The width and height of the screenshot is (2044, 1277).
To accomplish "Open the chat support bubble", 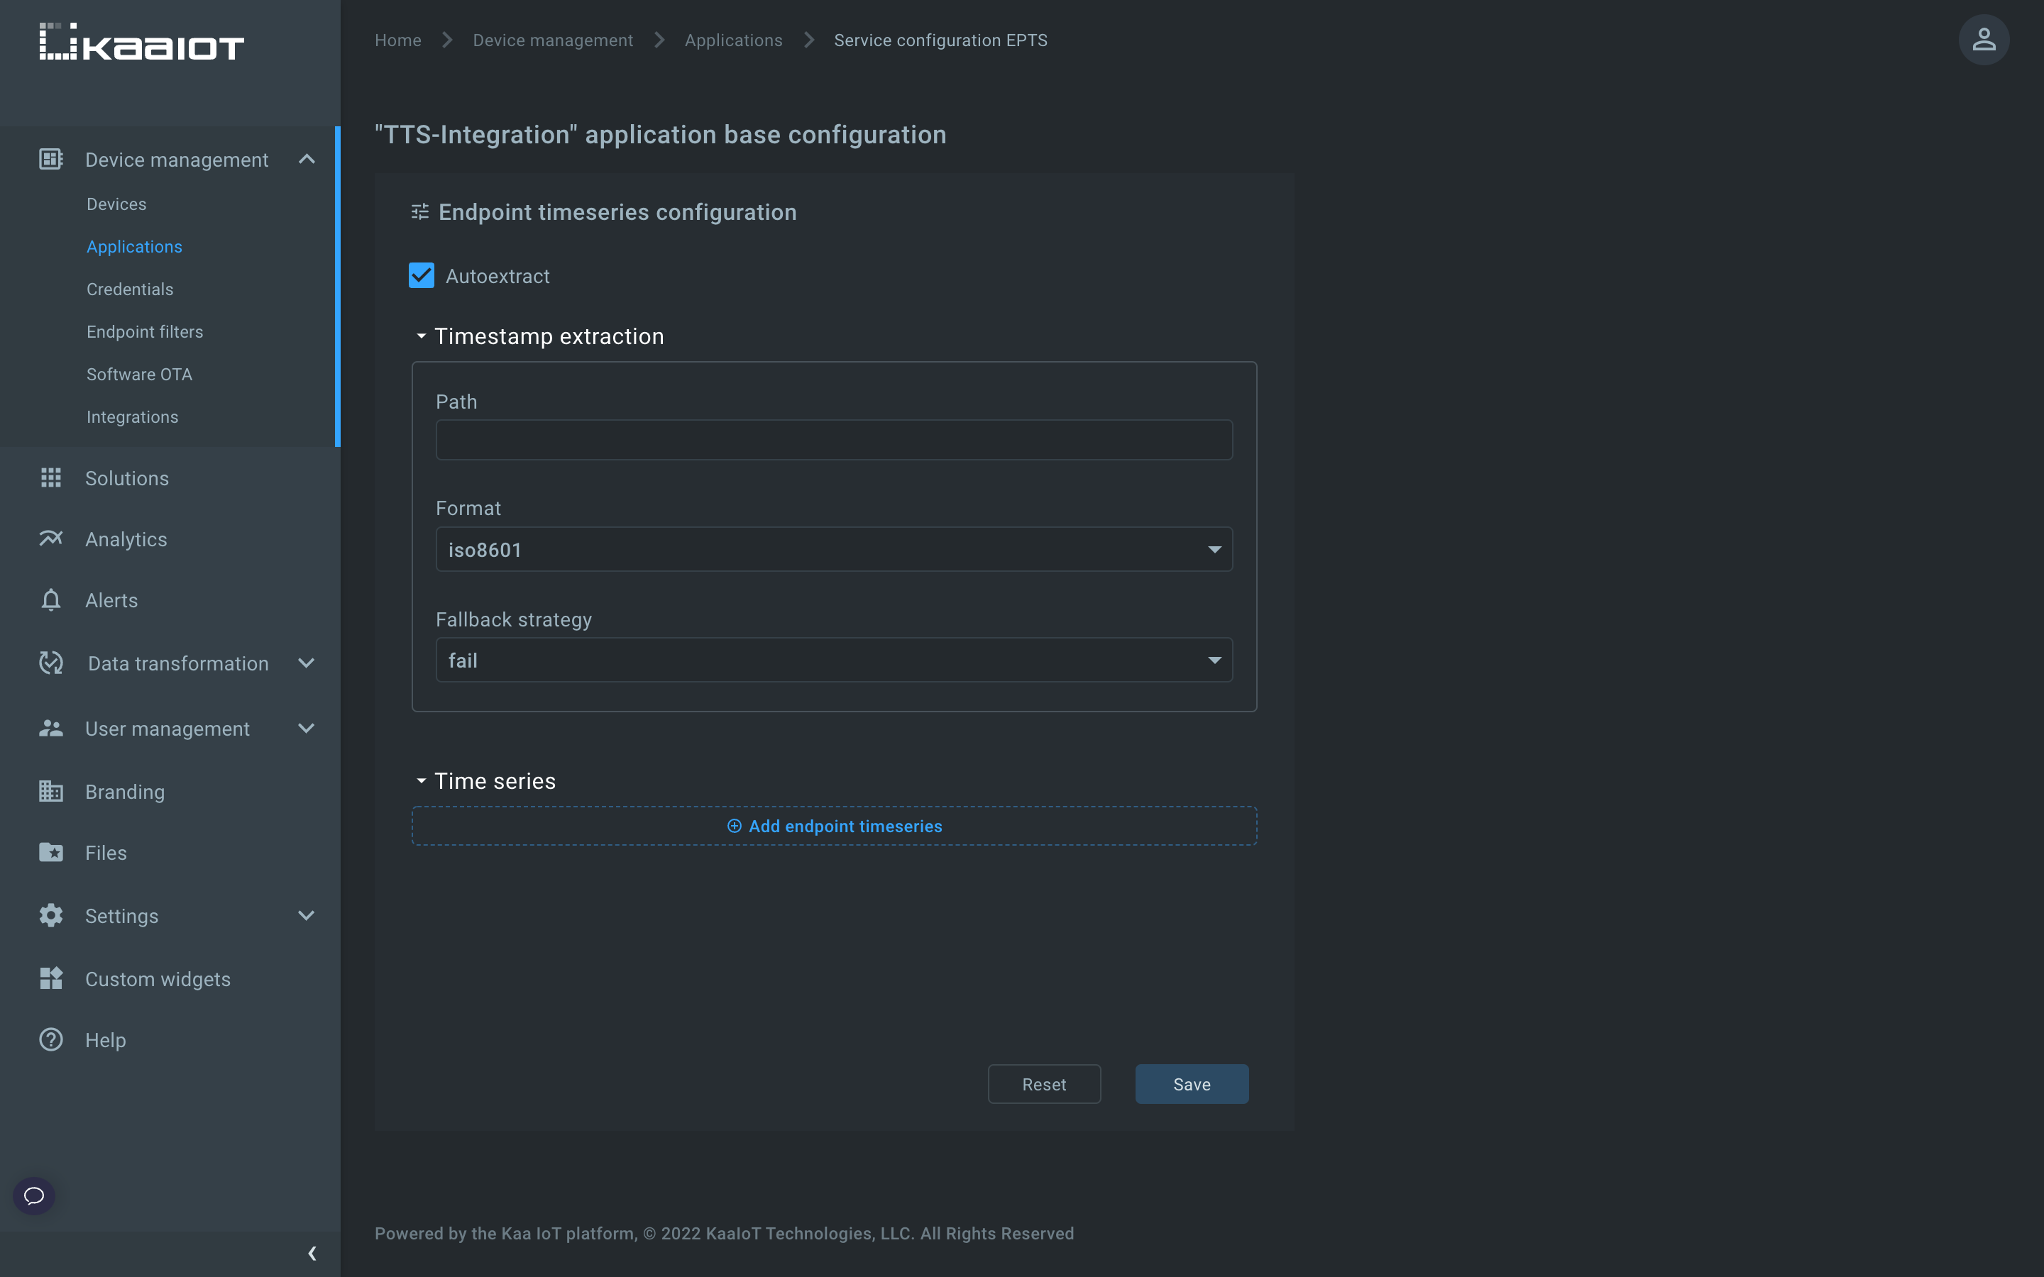I will [x=34, y=1195].
